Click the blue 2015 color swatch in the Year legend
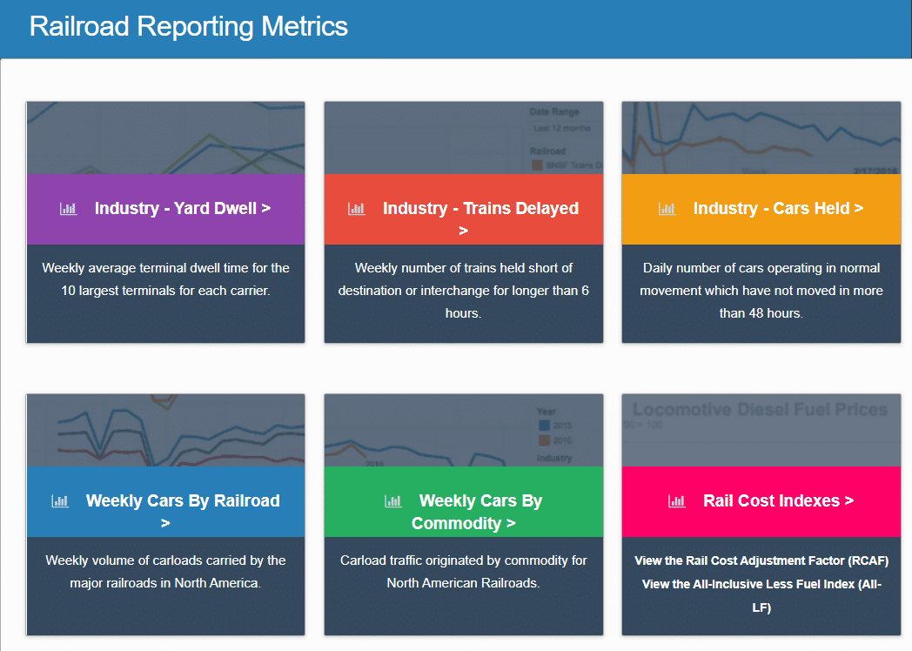 click(x=543, y=426)
